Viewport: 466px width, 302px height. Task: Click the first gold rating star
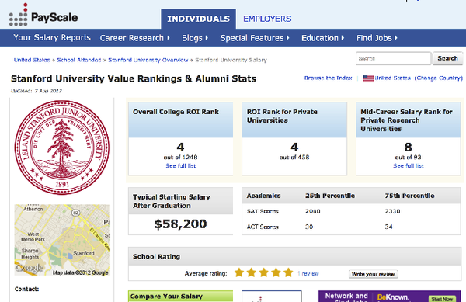pos(239,272)
